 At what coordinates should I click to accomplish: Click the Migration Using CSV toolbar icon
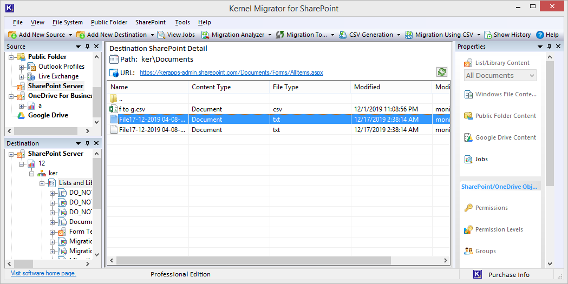409,35
